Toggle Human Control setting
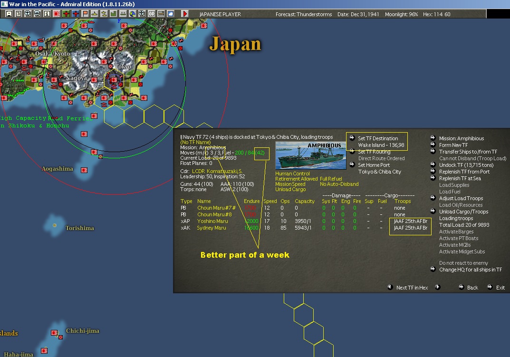 pyautogui.click(x=292, y=174)
